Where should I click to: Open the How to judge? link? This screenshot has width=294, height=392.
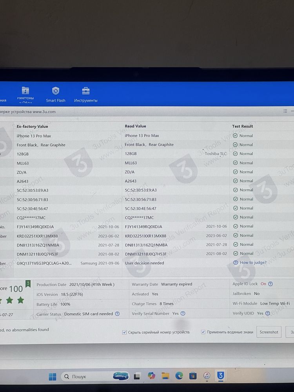253,263
